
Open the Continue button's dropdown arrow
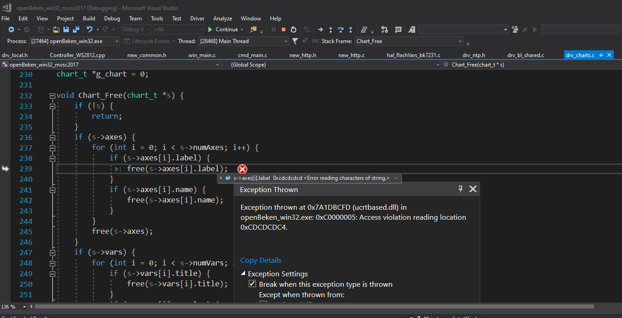[x=242, y=29]
